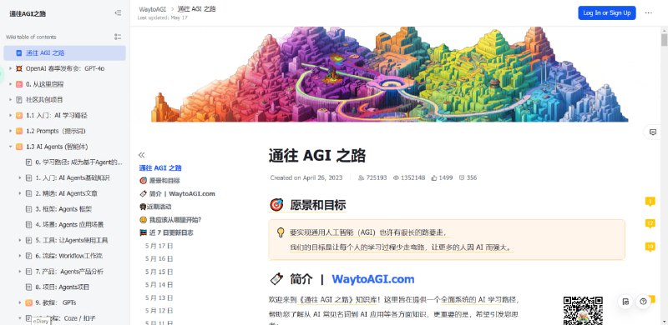Click the users icon showing 725193
The width and height of the screenshot is (668, 325).
click(x=362, y=177)
